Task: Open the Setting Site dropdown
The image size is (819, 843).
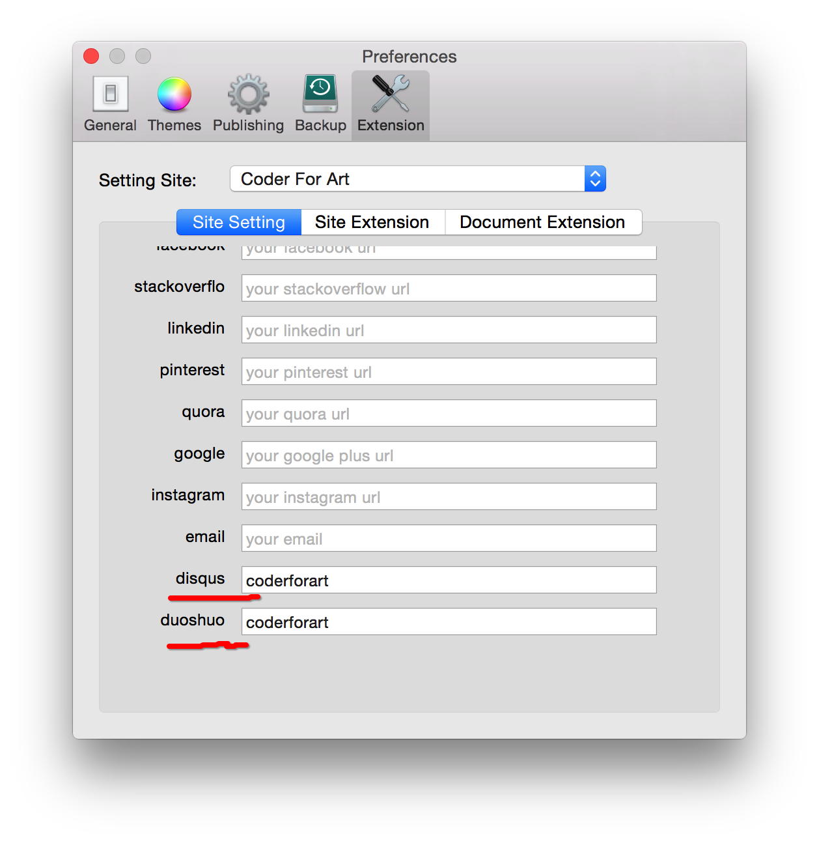Action: coord(418,179)
